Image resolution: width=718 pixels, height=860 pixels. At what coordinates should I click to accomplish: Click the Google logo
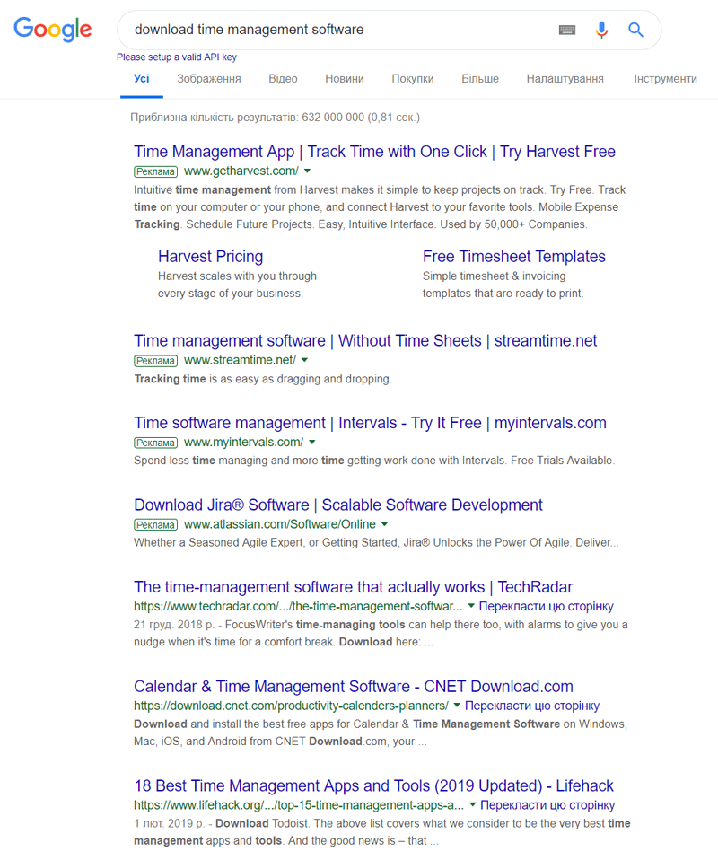pos(53,29)
